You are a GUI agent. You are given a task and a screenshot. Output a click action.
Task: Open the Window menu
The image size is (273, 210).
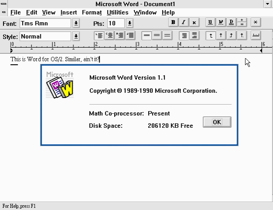click(x=145, y=13)
